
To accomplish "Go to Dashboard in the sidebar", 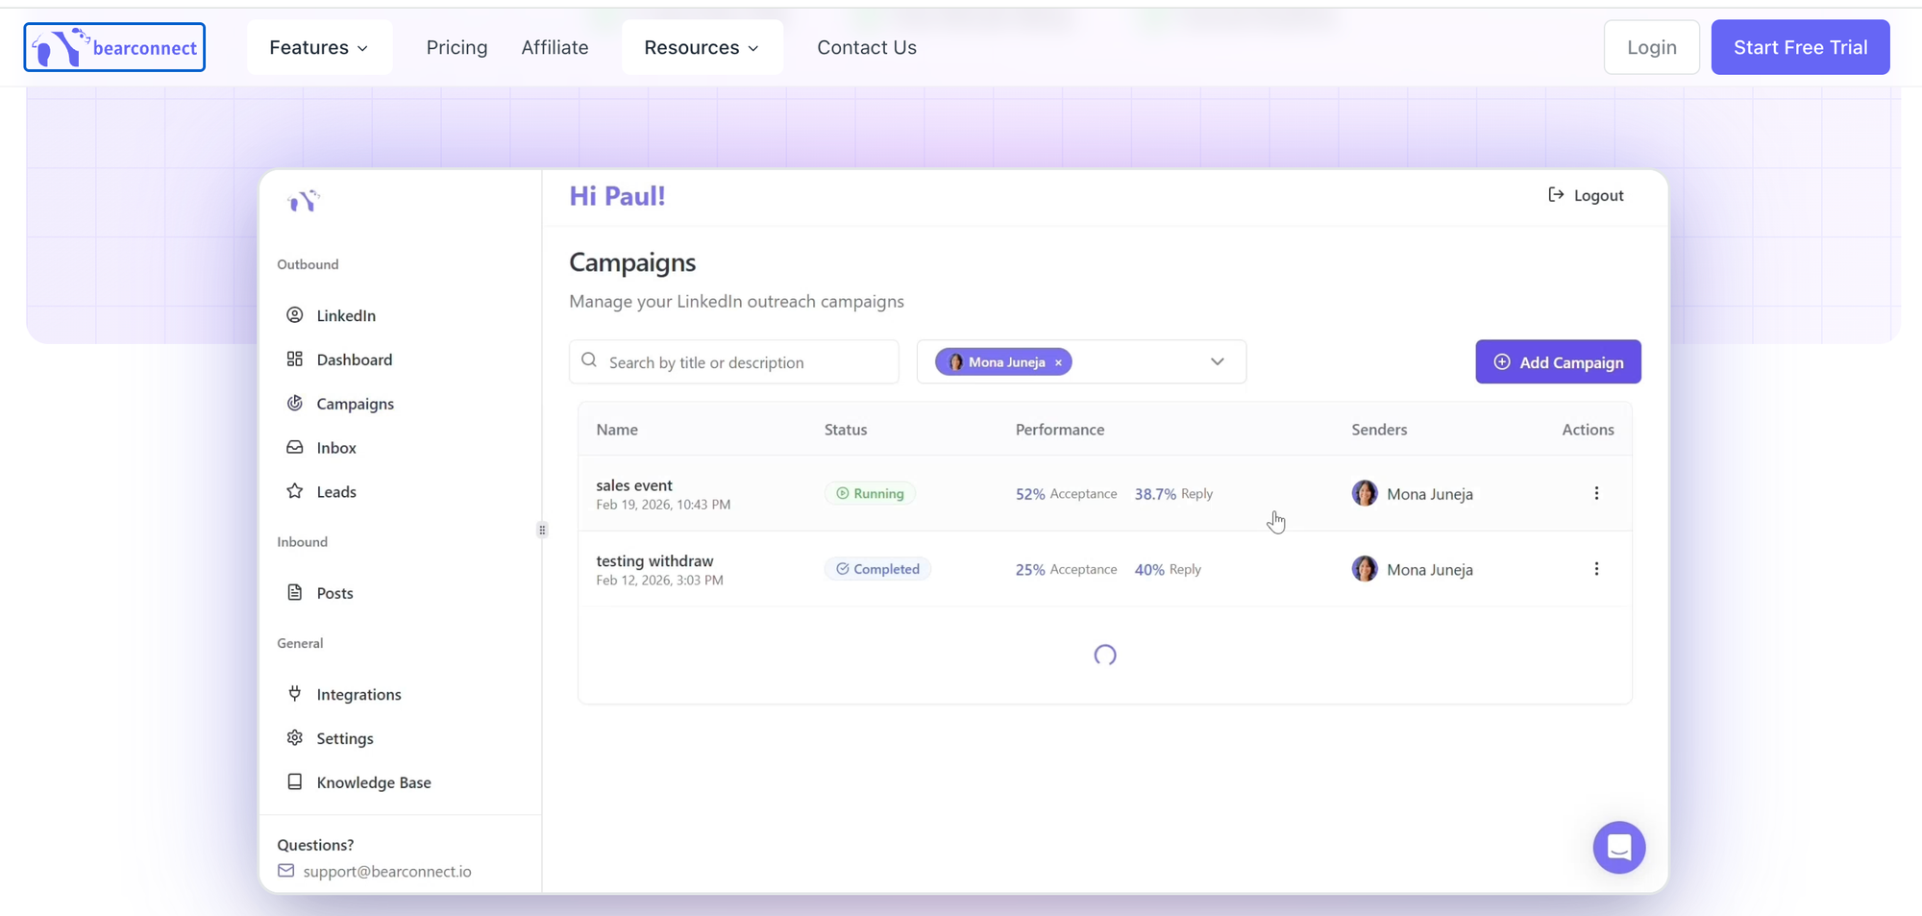I will pos(354,359).
